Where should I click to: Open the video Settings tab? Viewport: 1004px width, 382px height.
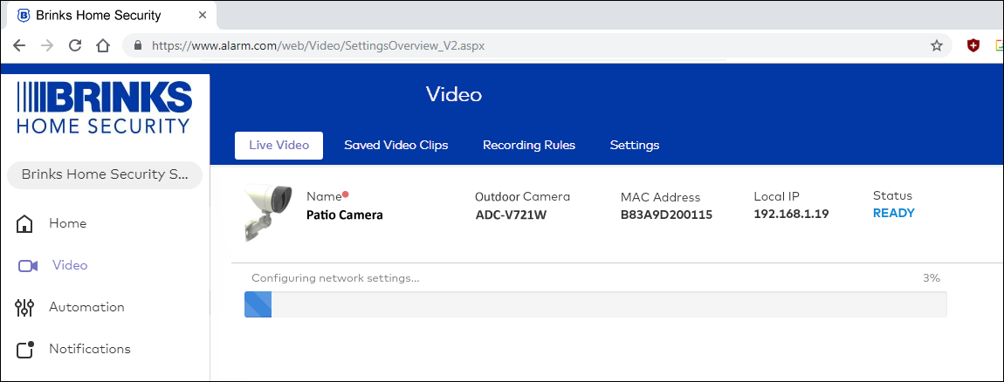pyautogui.click(x=635, y=146)
